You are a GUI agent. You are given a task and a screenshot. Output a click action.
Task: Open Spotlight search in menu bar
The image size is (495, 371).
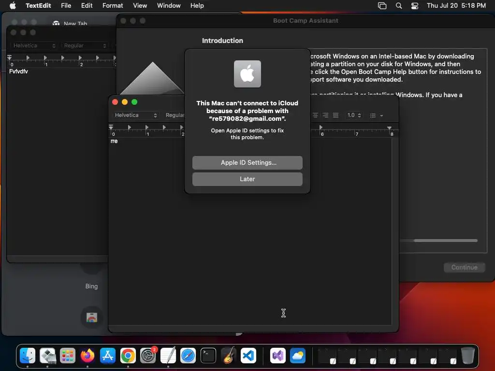tap(399, 5)
